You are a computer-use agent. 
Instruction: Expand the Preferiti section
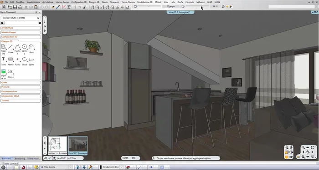pyautogui.click(x=21, y=87)
